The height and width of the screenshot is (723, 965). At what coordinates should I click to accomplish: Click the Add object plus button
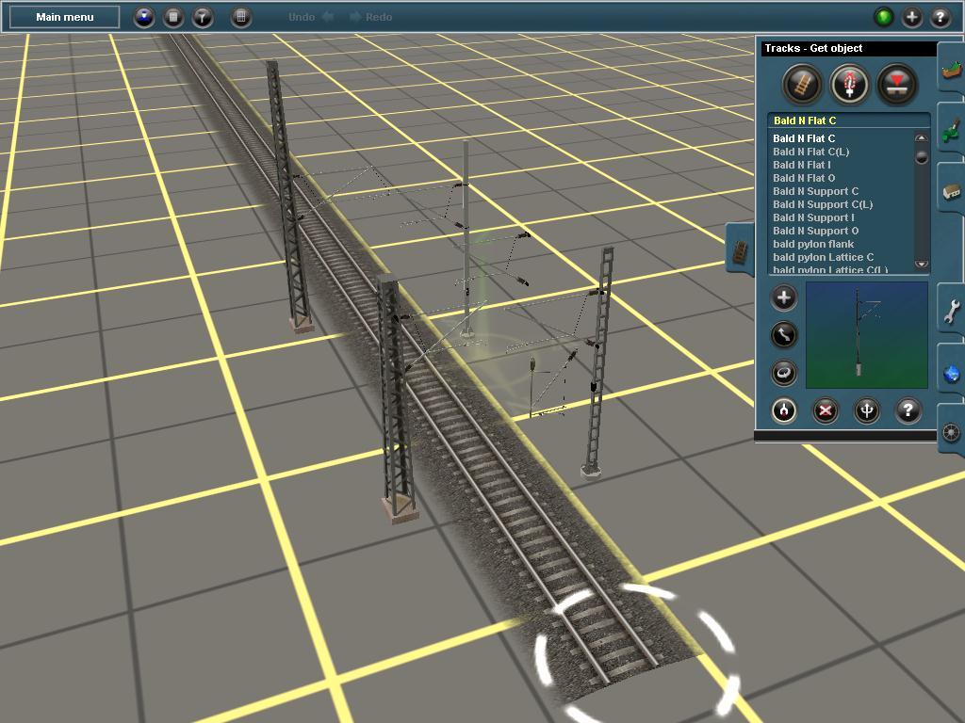point(783,298)
